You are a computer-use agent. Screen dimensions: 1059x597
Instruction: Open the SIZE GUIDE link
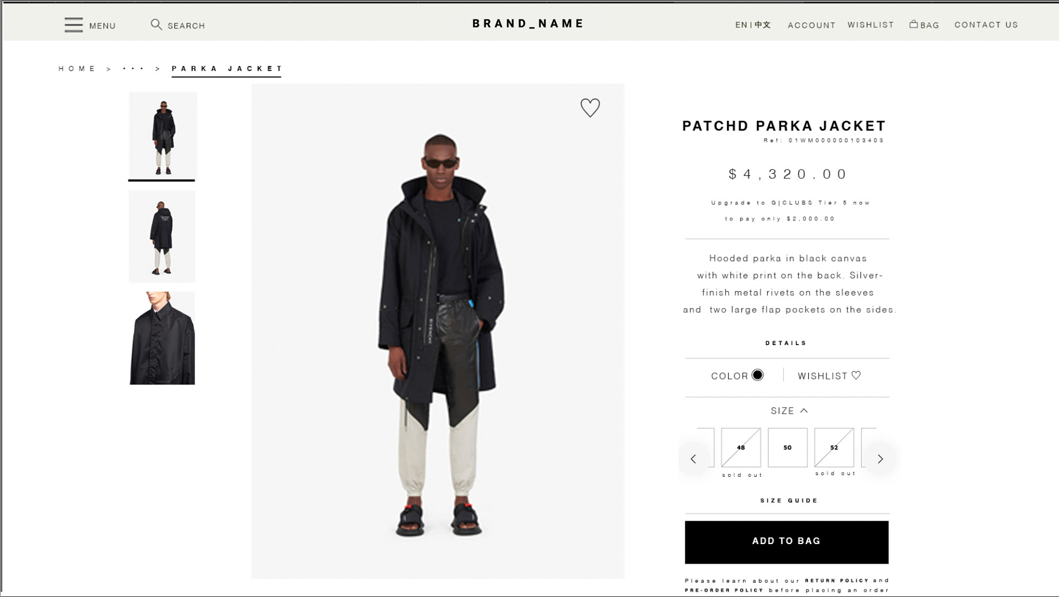(x=789, y=500)
